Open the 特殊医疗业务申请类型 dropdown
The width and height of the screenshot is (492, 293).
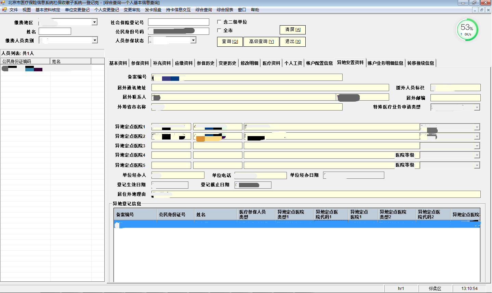click(x=477, y=107)
